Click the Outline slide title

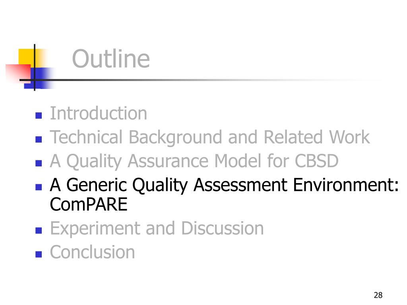111,59
